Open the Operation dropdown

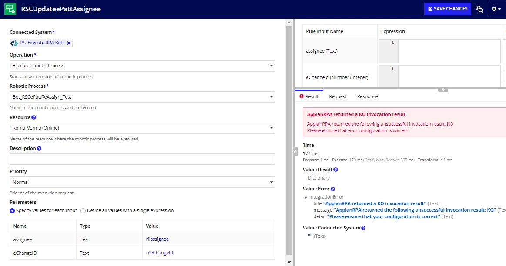[x=142, y=66]
